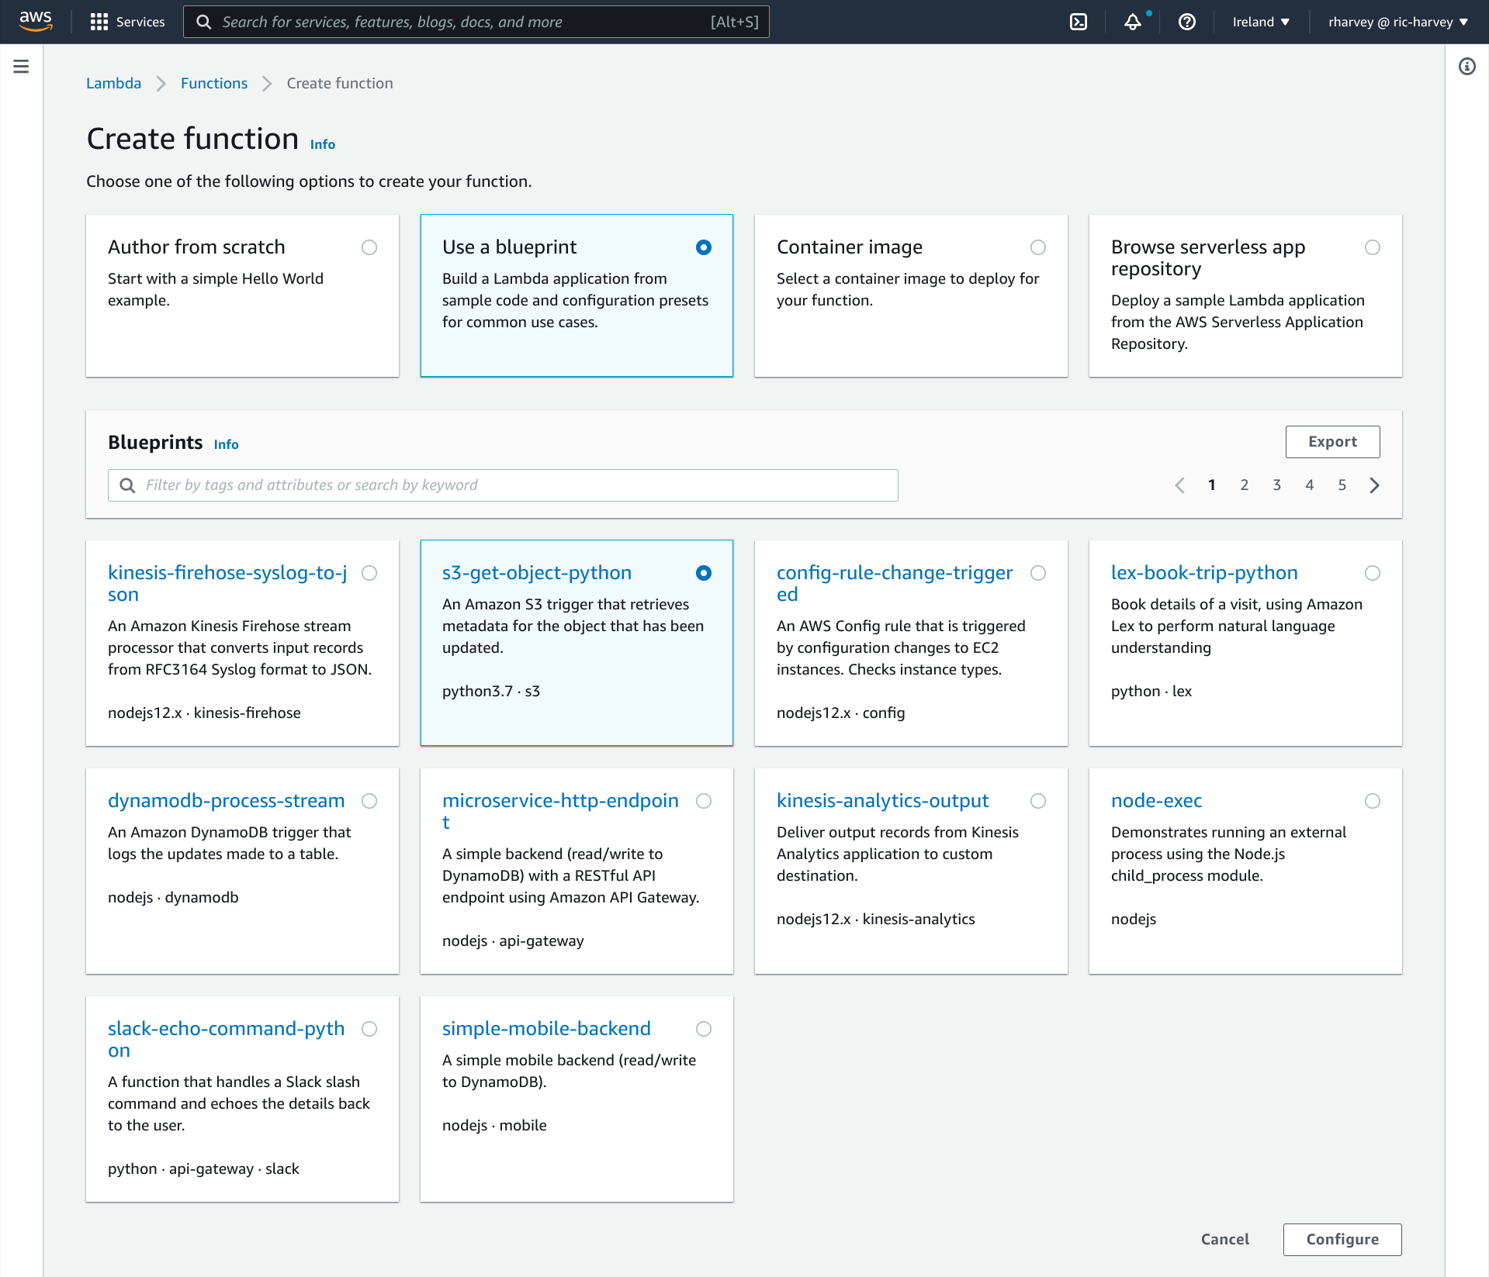Open the lex-book-trip-python title link
Image resolution: width=1489 pixels, height=1277 pixels.
pos(1204,573)
